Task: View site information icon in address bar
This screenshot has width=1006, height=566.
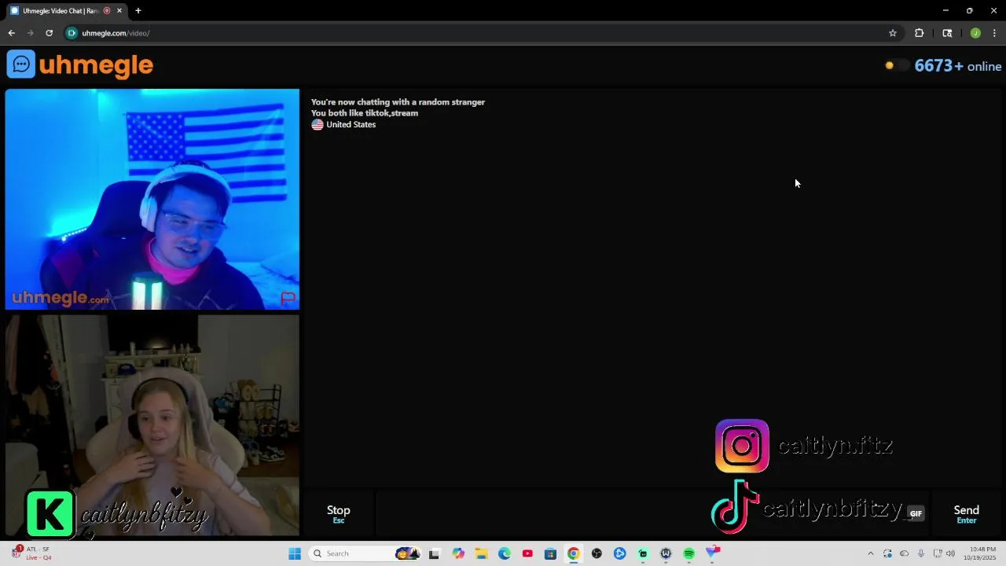Action: coord(72,33)
